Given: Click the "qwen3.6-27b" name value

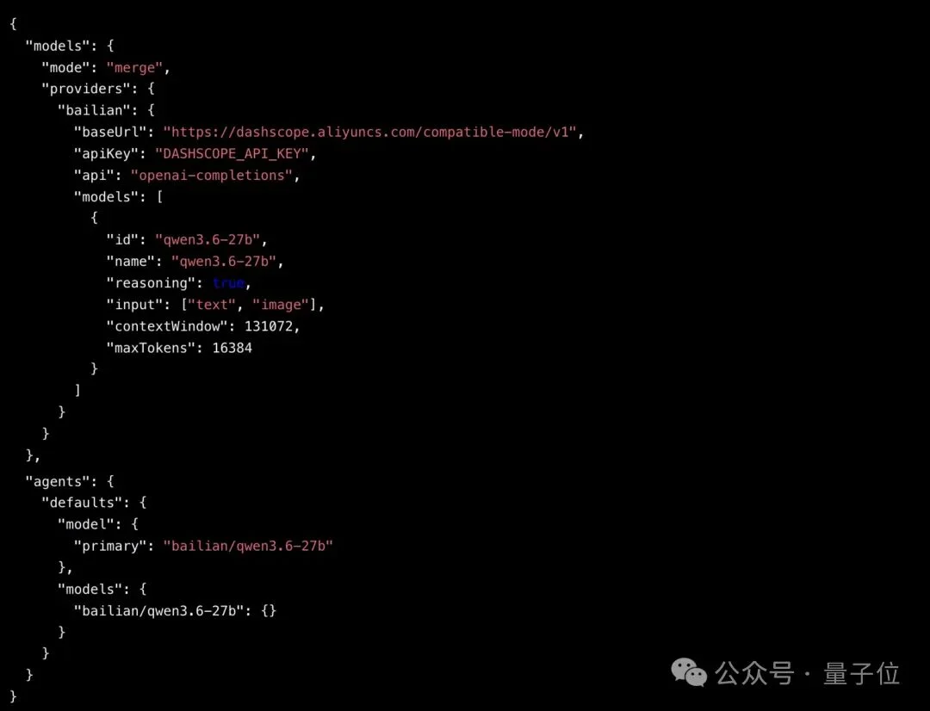Looking at the screenshot, I should point(224,261).
